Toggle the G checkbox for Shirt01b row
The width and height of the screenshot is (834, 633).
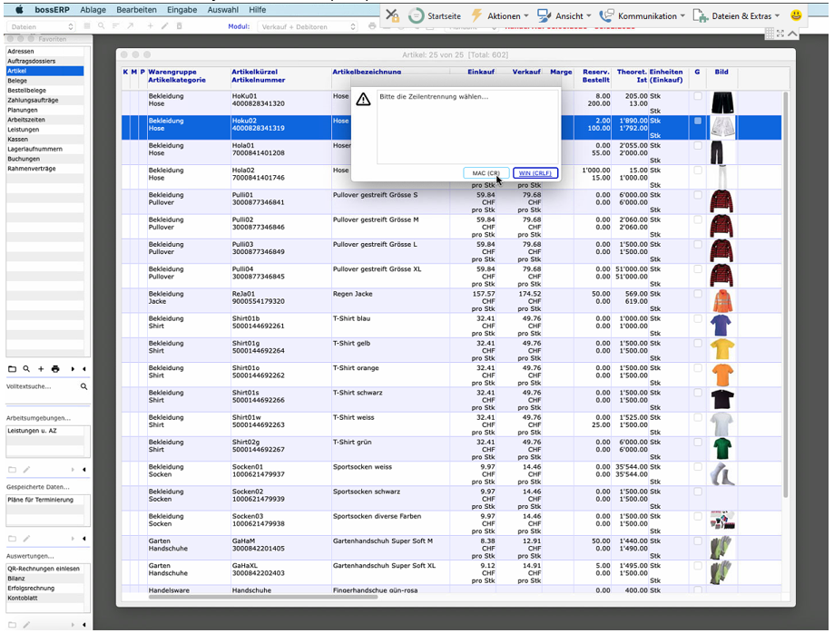click(x=697, y=319)
